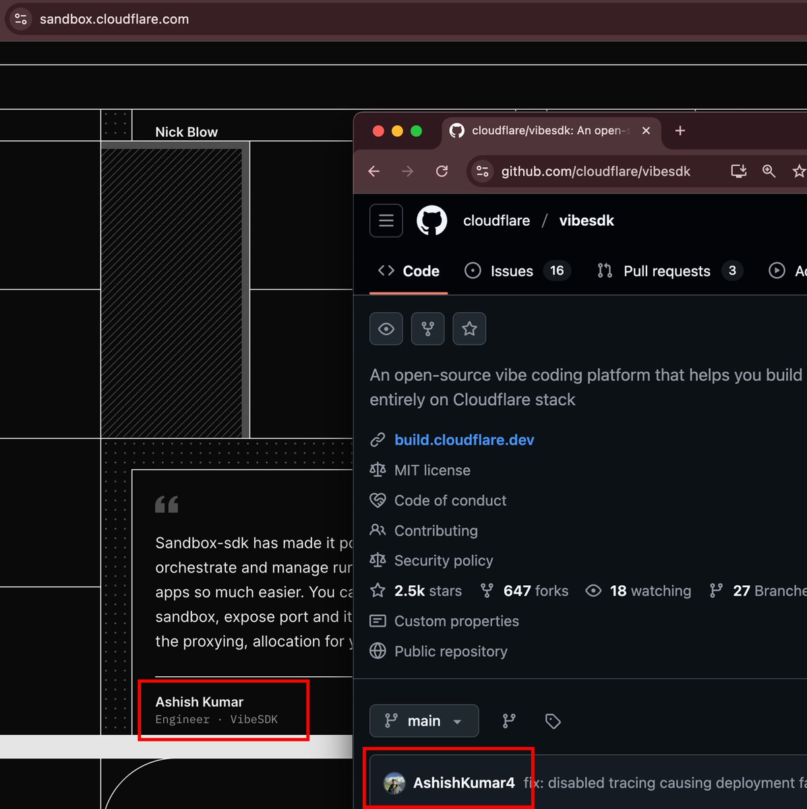The image size is (807, 809).
Task: Open MIT license link
Action: click(432, 470)
